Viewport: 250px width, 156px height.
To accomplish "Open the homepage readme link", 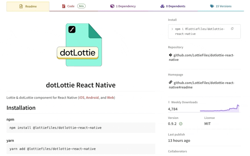I will [202, 85].
